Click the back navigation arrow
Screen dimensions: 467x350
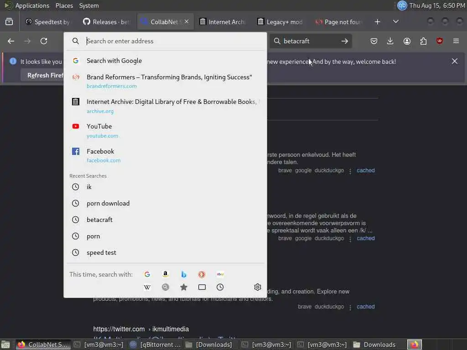[11, 41]
